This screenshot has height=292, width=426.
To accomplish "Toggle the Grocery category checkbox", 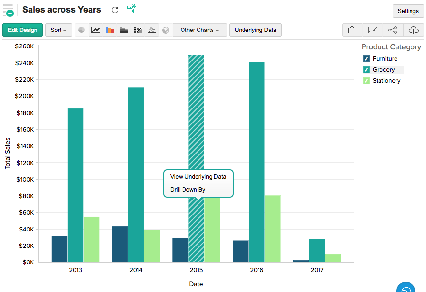I will pos(366,70).
